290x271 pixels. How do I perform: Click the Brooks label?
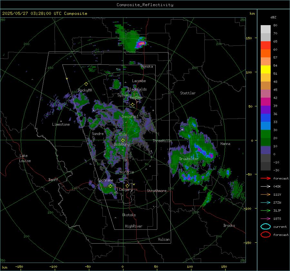click(x=229, y=226)
